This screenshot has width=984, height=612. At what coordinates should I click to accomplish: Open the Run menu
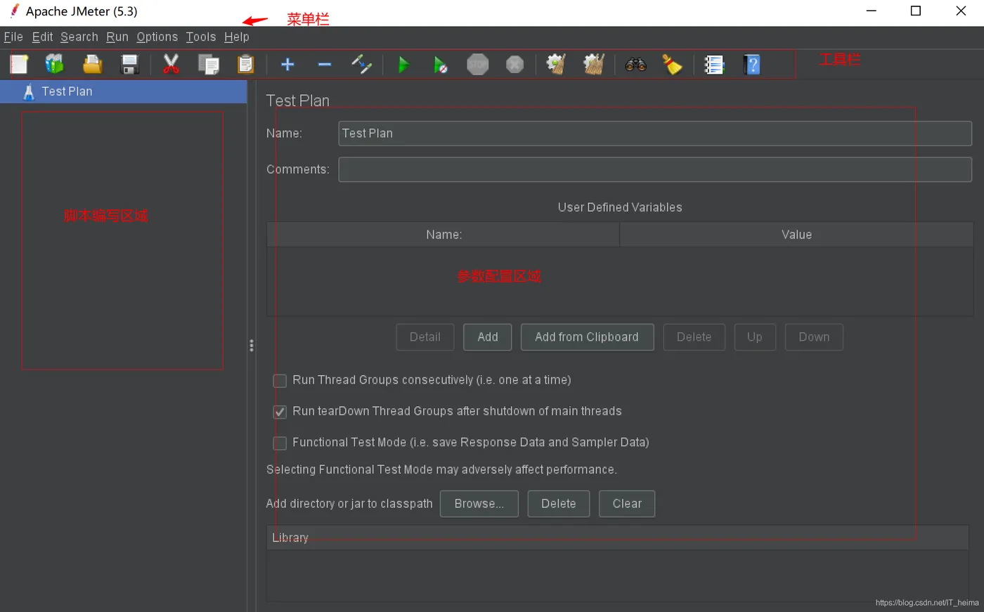pos(117,37)
